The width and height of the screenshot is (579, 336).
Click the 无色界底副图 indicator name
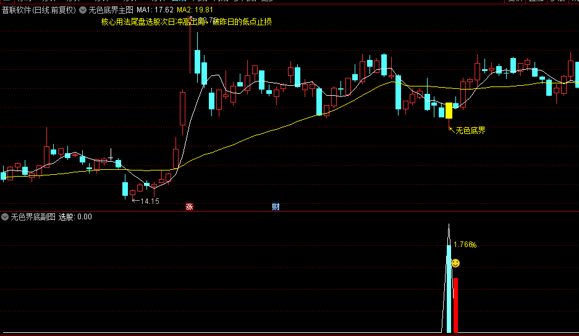(33, 217)
